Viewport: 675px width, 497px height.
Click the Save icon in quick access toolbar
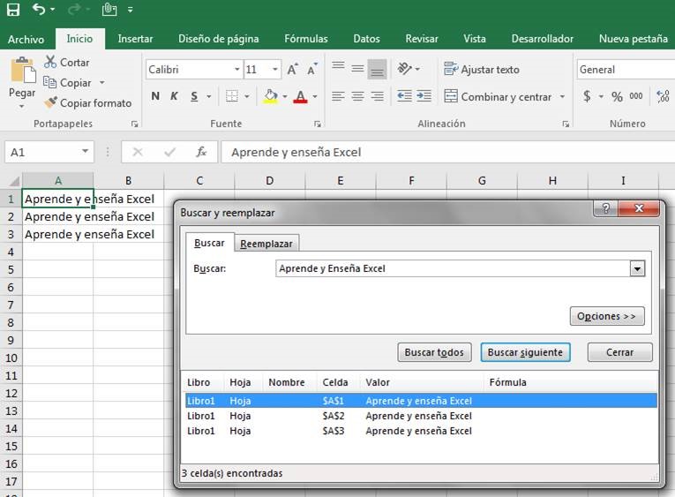[13, 9]
